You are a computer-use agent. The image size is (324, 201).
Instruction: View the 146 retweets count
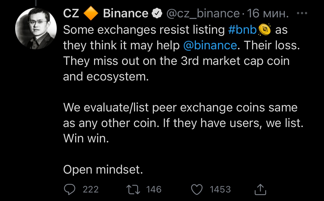[154, 189]
